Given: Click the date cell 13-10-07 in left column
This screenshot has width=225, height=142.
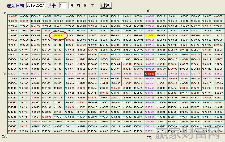Looking at the screenshot, I should 12,74.
